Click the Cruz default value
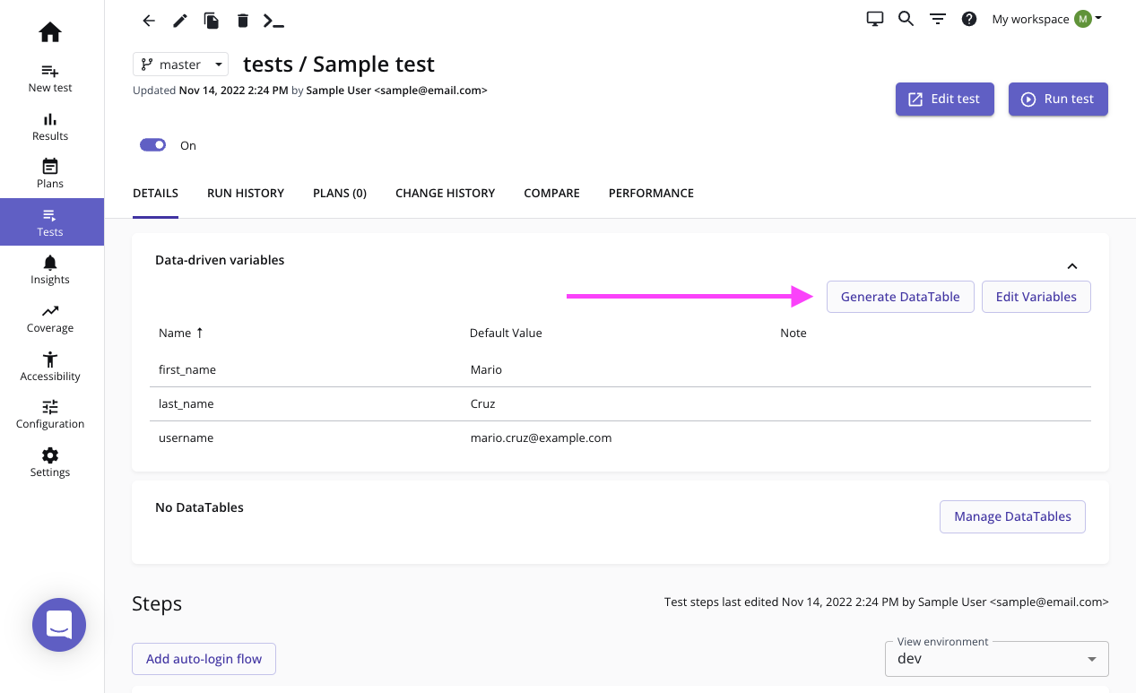The image size is (1136, 693). pos(482,403)
